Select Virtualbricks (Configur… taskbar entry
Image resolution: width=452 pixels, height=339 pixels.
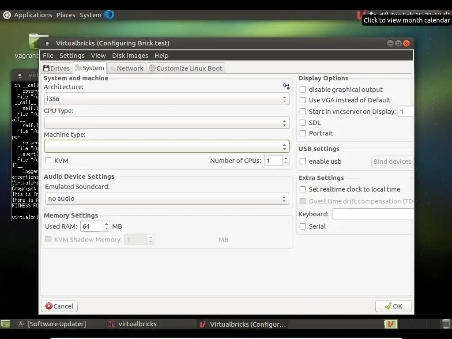(243, 324)
